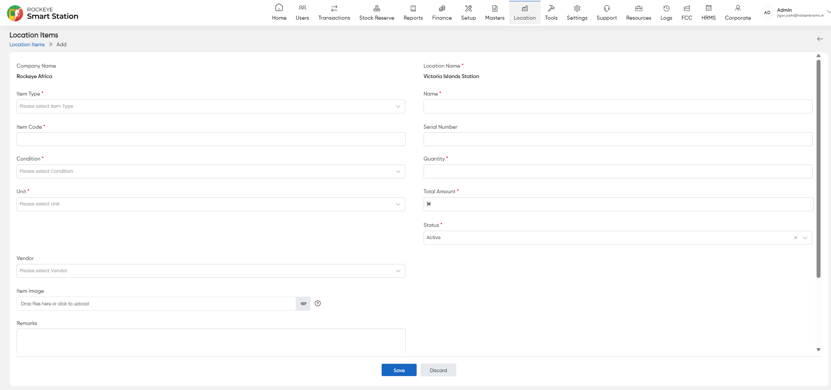Click the help question mark beside Item Image
Image resolution: width=831 pixels, height=390 pixels.
point(318,304)
